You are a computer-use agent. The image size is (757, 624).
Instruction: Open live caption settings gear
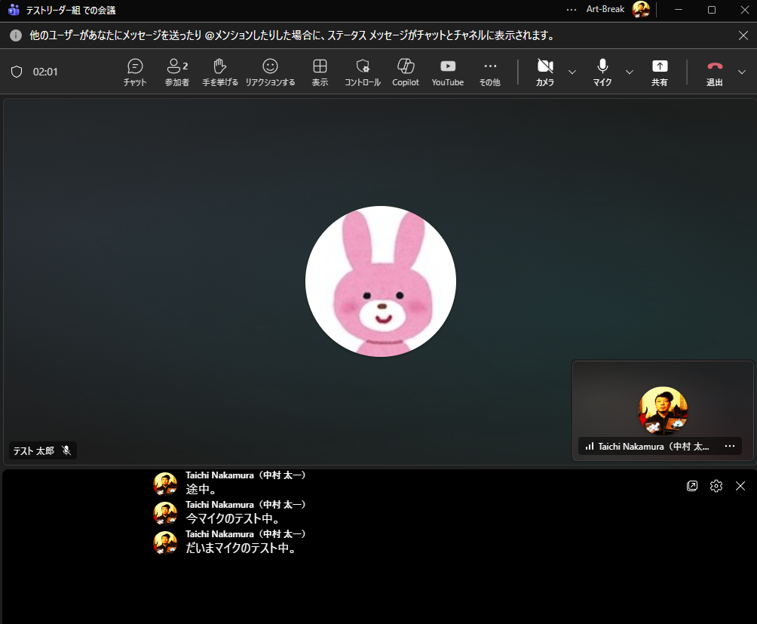pyautogui.click(x=716, y=486)
